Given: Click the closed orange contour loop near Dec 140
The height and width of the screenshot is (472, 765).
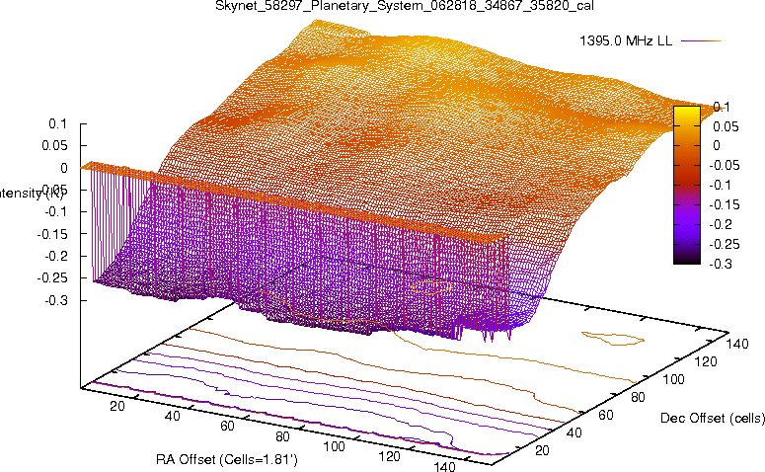Looking at the screenshot, I should click(613, 339).
